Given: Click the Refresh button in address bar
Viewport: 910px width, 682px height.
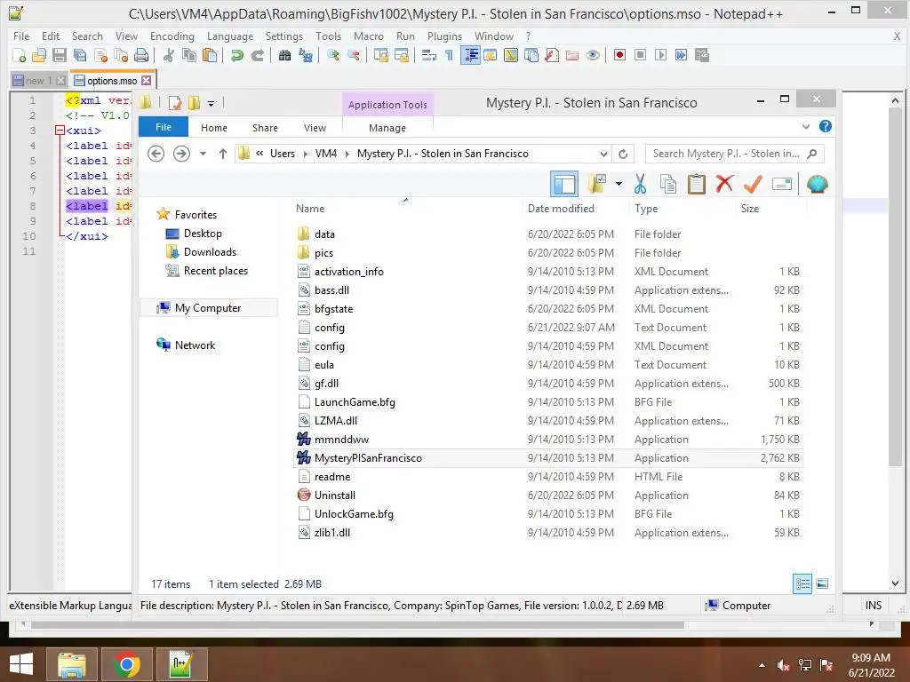Looking at the screenshot, I should coord(623,154).
